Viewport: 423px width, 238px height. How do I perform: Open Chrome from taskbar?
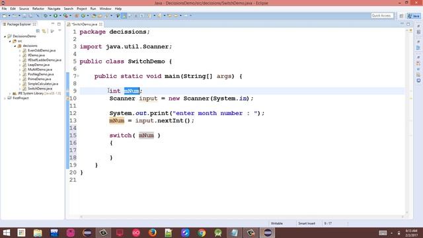click(x=202, y=233)
